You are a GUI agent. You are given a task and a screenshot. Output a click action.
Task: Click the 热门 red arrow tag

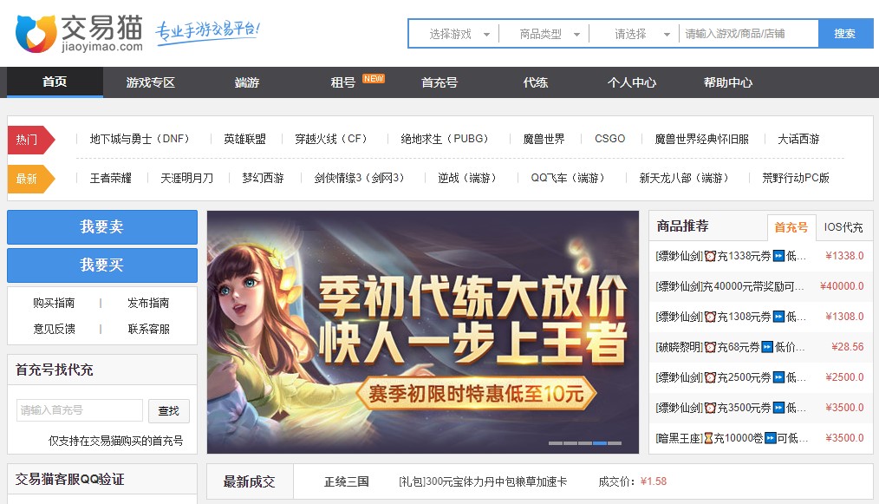click(x=31, y=140)
